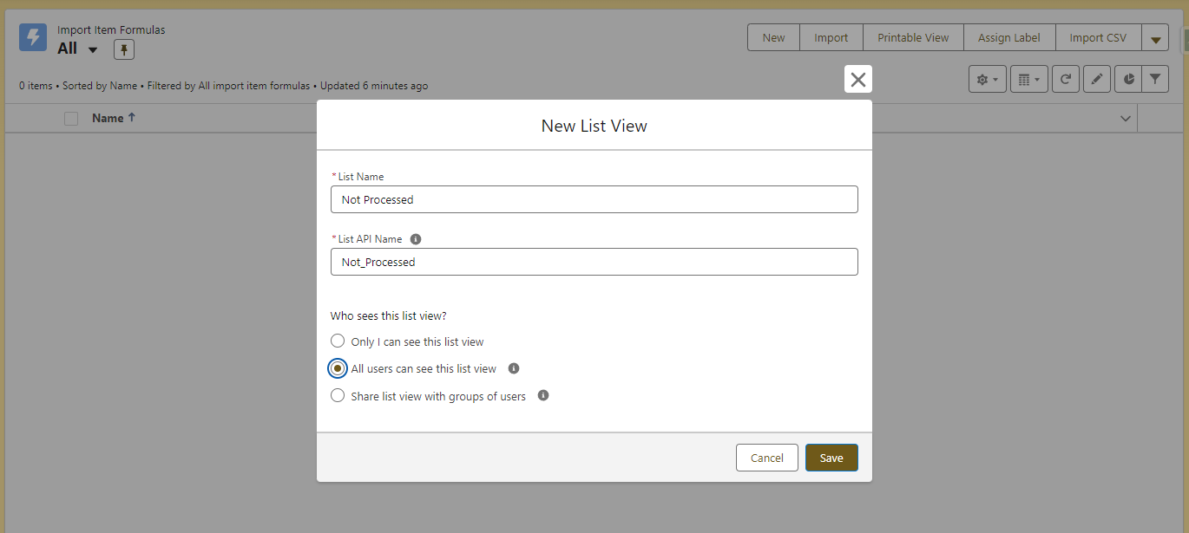Click the Who sees this list view? label
1189x533 pixels.
389,316
